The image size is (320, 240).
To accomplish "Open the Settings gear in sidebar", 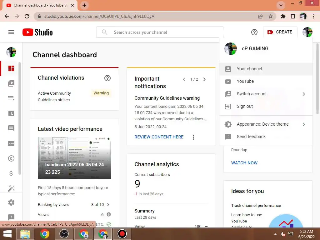I will (11, 202).
